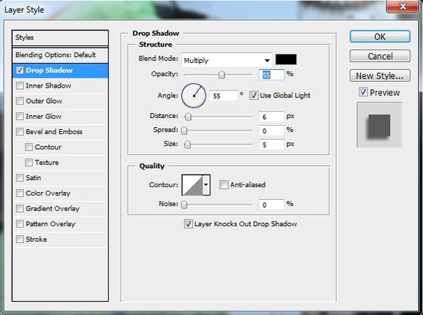
Task: Enable the Color Overlay checkbox
Action: (x=20, y=193)
